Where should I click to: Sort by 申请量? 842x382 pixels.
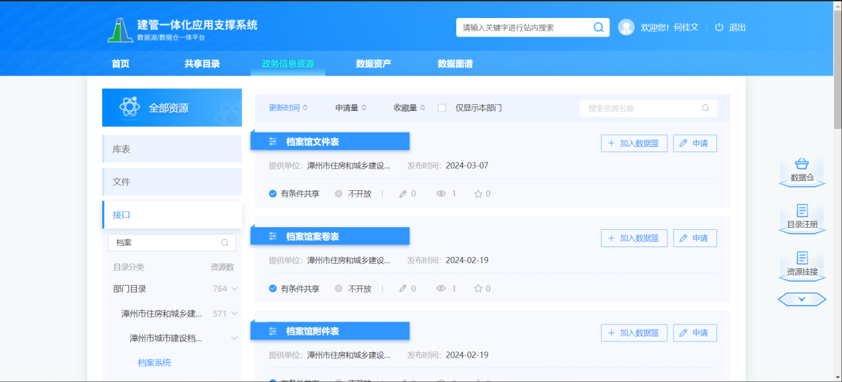pyautogui.click(x=351, y=108)
